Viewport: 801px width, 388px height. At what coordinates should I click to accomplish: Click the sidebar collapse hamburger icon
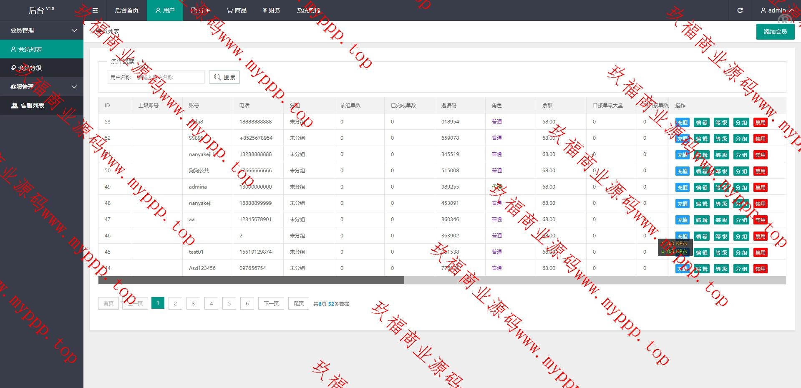point(95,10)
